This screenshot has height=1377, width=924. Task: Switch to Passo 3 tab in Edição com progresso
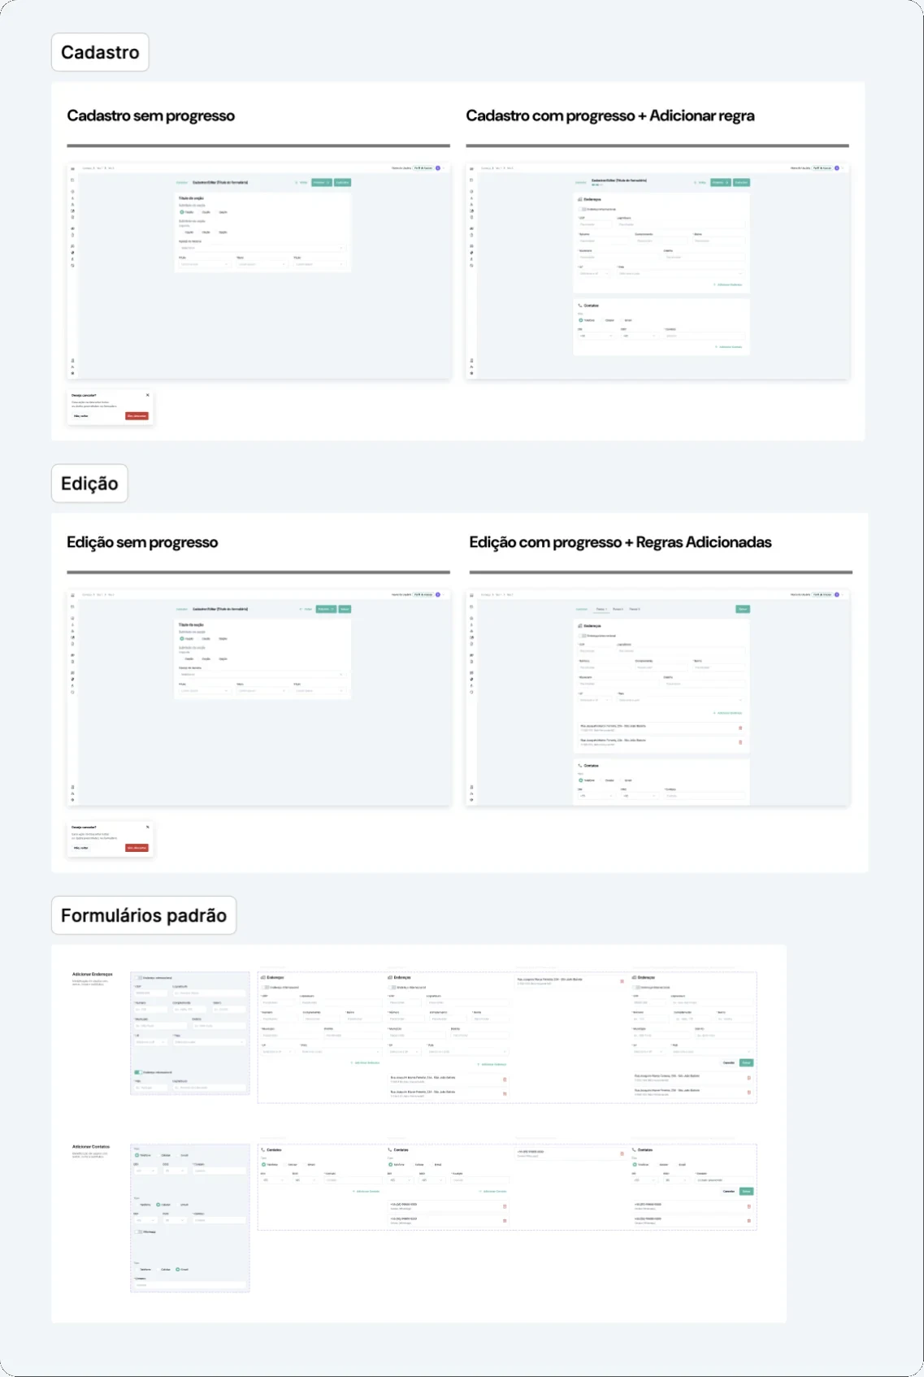click(x=634, y=609)
